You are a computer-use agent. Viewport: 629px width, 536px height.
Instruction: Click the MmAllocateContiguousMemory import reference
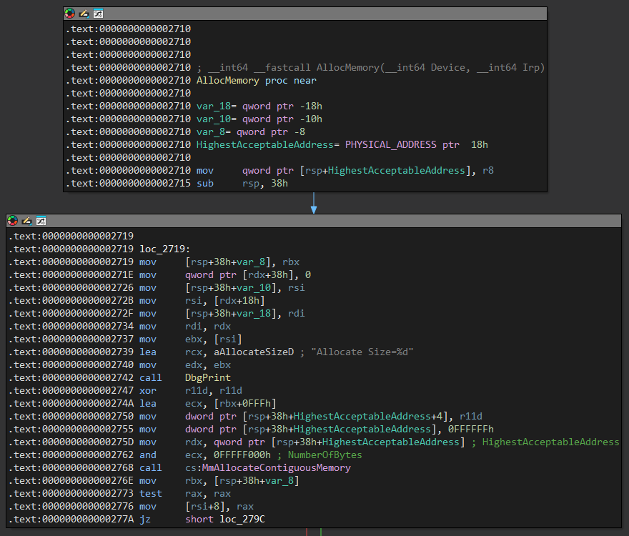tap(277, 467)
